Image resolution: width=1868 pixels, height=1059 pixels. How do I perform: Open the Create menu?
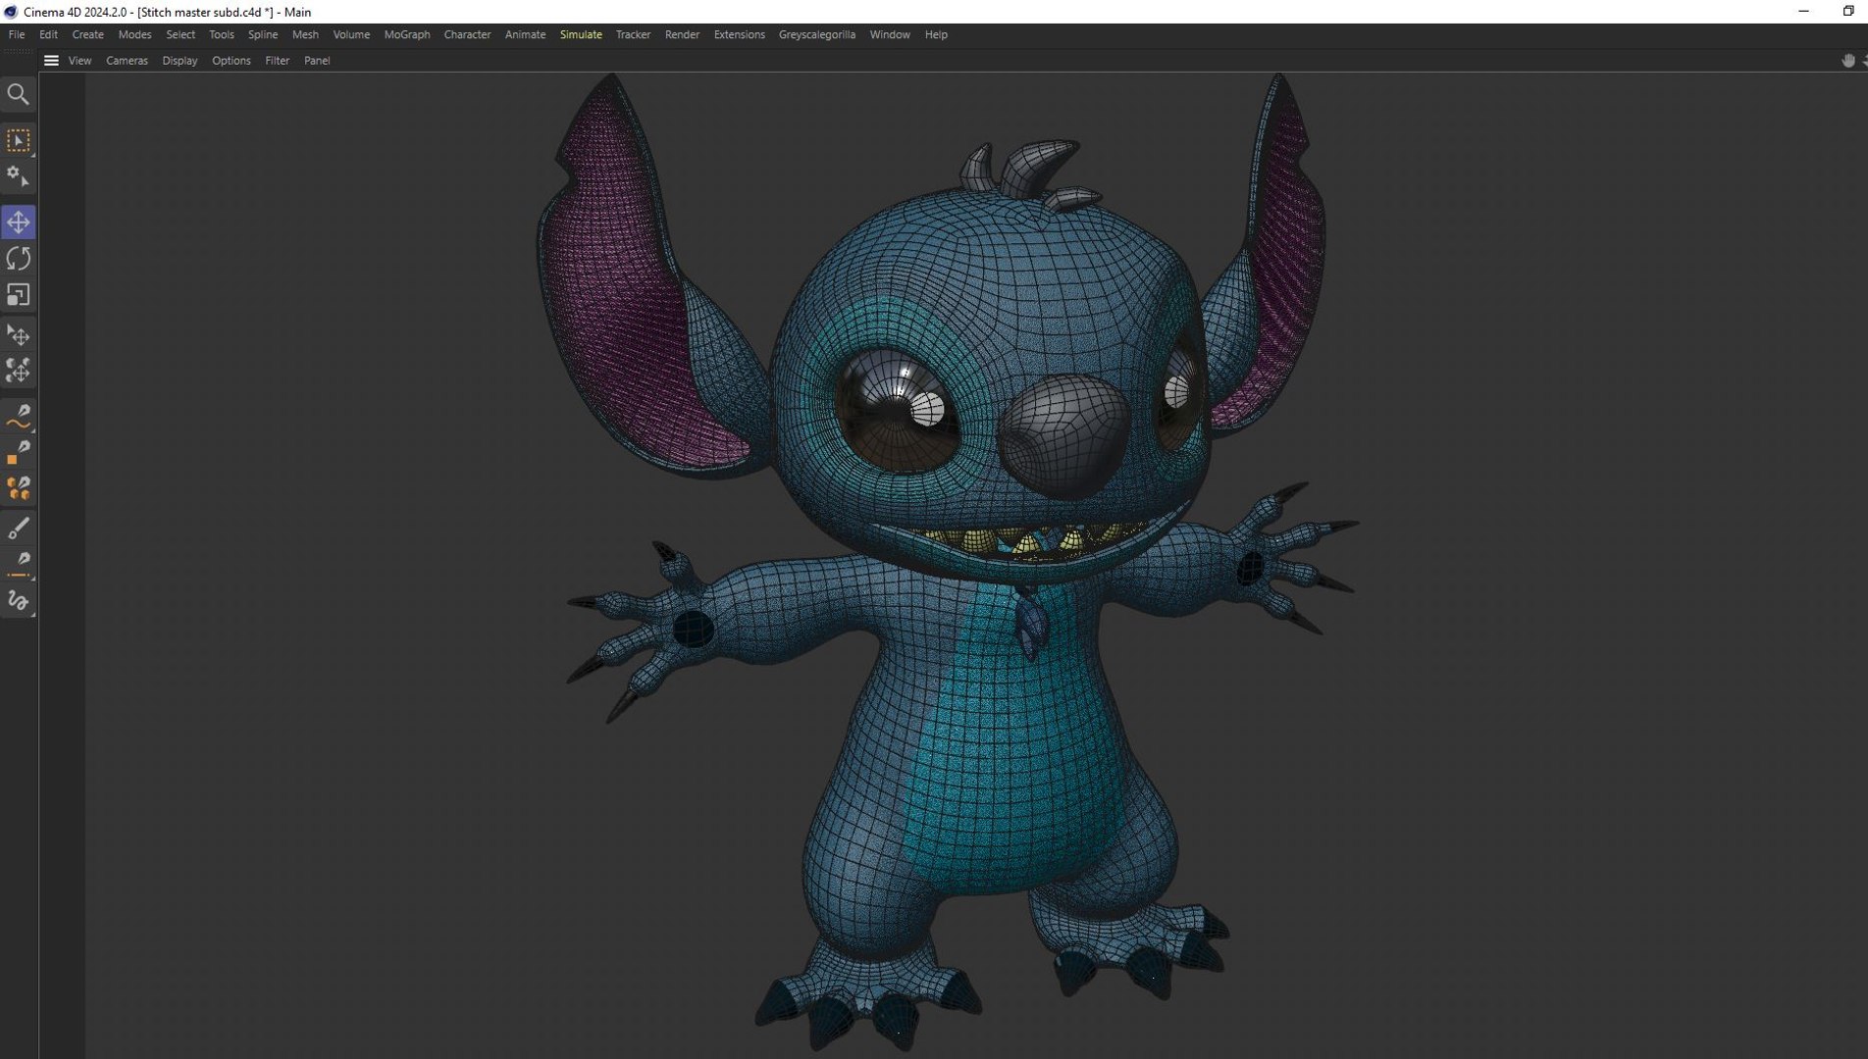coord(87,34)
